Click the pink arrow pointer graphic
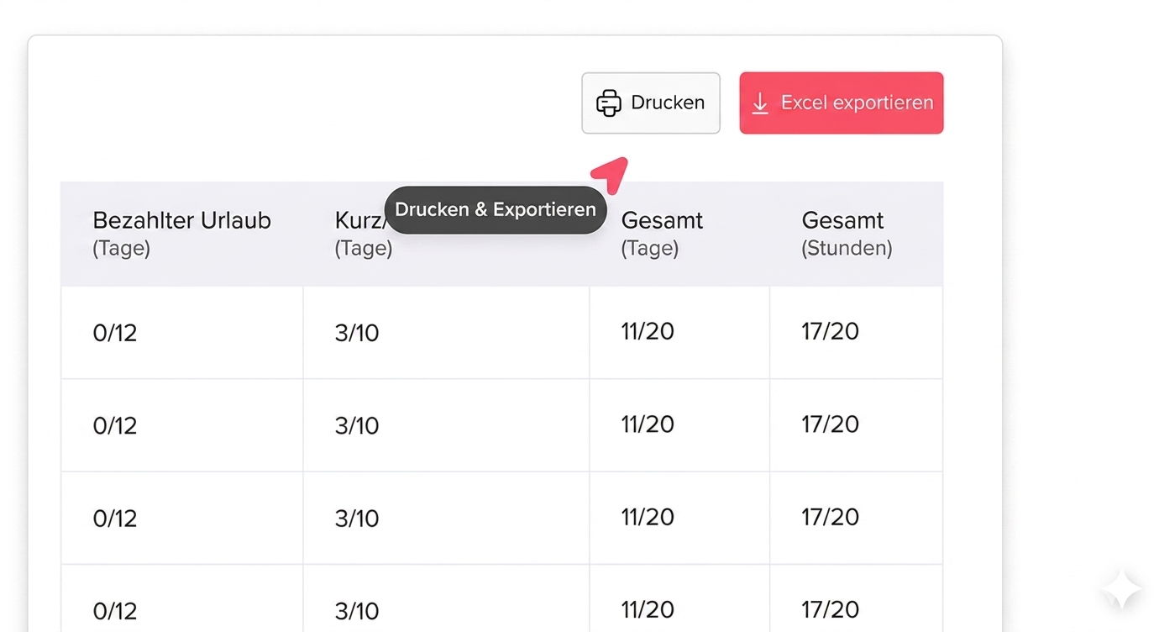Screen dimensions: 1159x632 (611, 171)
